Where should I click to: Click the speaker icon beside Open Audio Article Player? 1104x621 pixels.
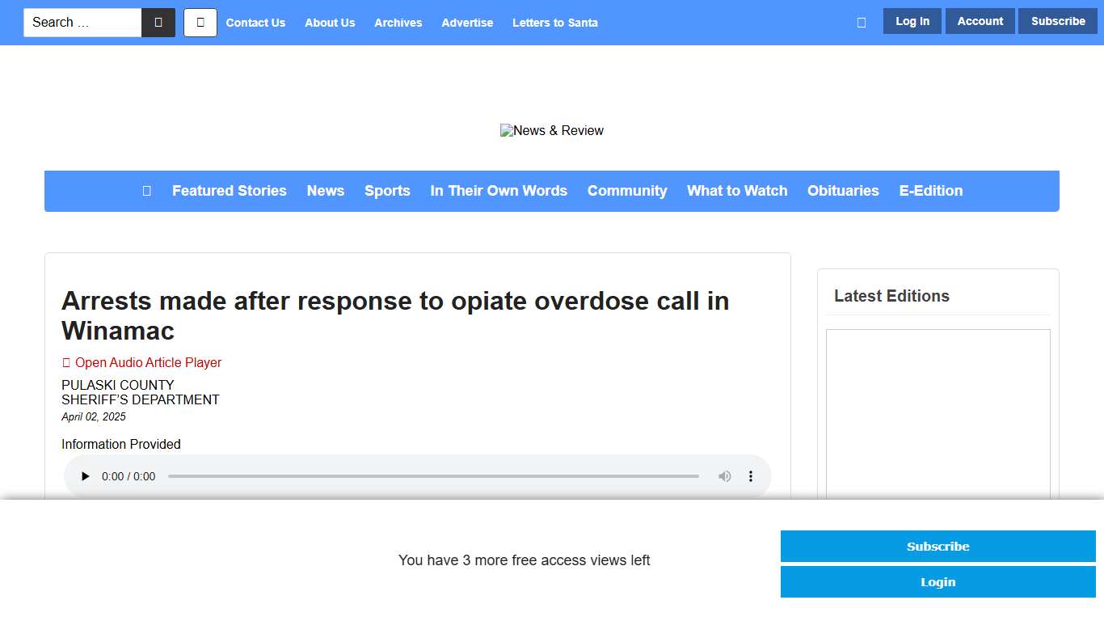point(66,362)
